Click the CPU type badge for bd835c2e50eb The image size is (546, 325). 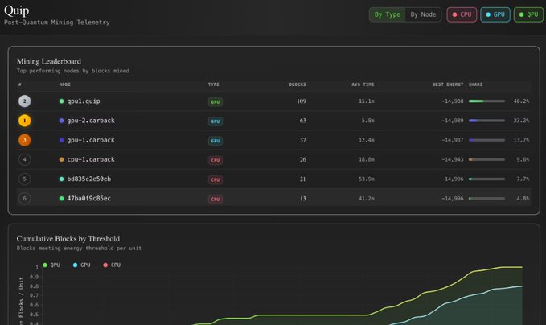[216, 179]
